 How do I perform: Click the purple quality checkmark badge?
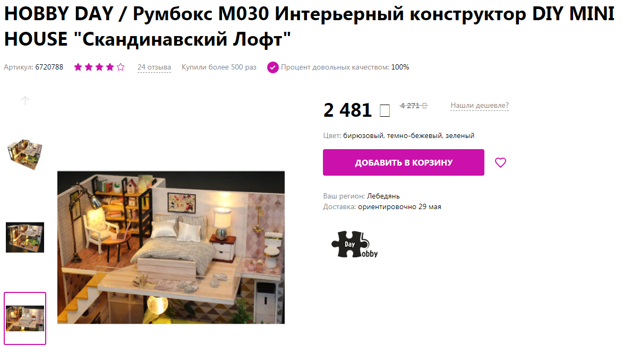point(272,67)
